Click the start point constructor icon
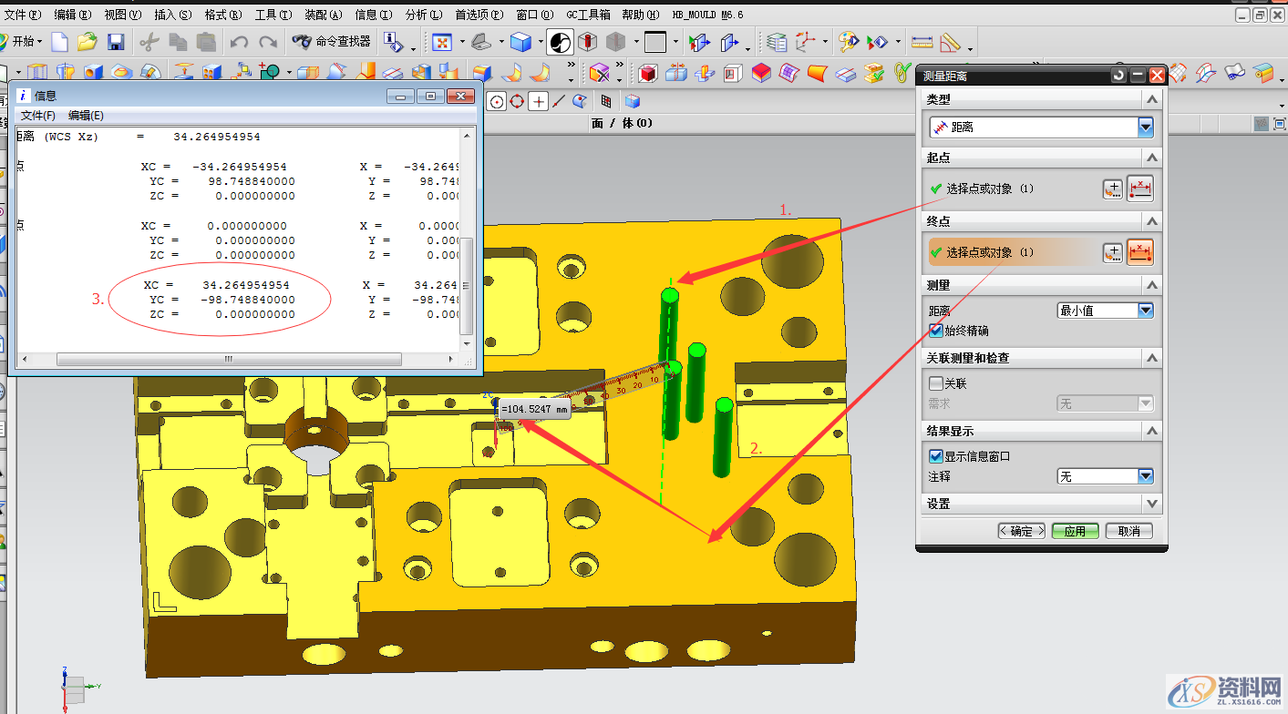Viewport: 1288px width, 714px height. (x=1112, y=189)
